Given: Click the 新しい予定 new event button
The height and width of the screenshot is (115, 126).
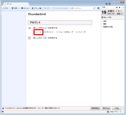Looking at the screenshot, I should (x=106, y=17).
